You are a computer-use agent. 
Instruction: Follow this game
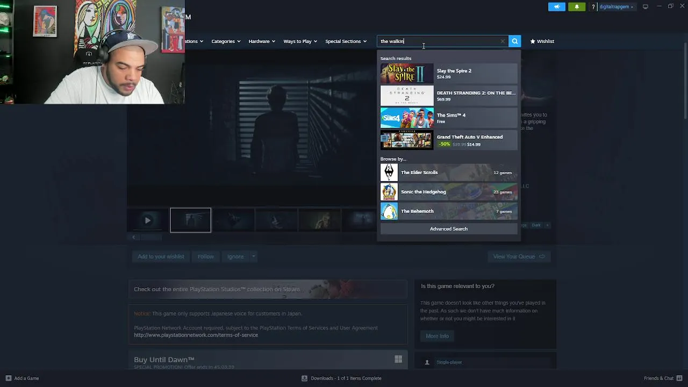click(x=206, y=257)
